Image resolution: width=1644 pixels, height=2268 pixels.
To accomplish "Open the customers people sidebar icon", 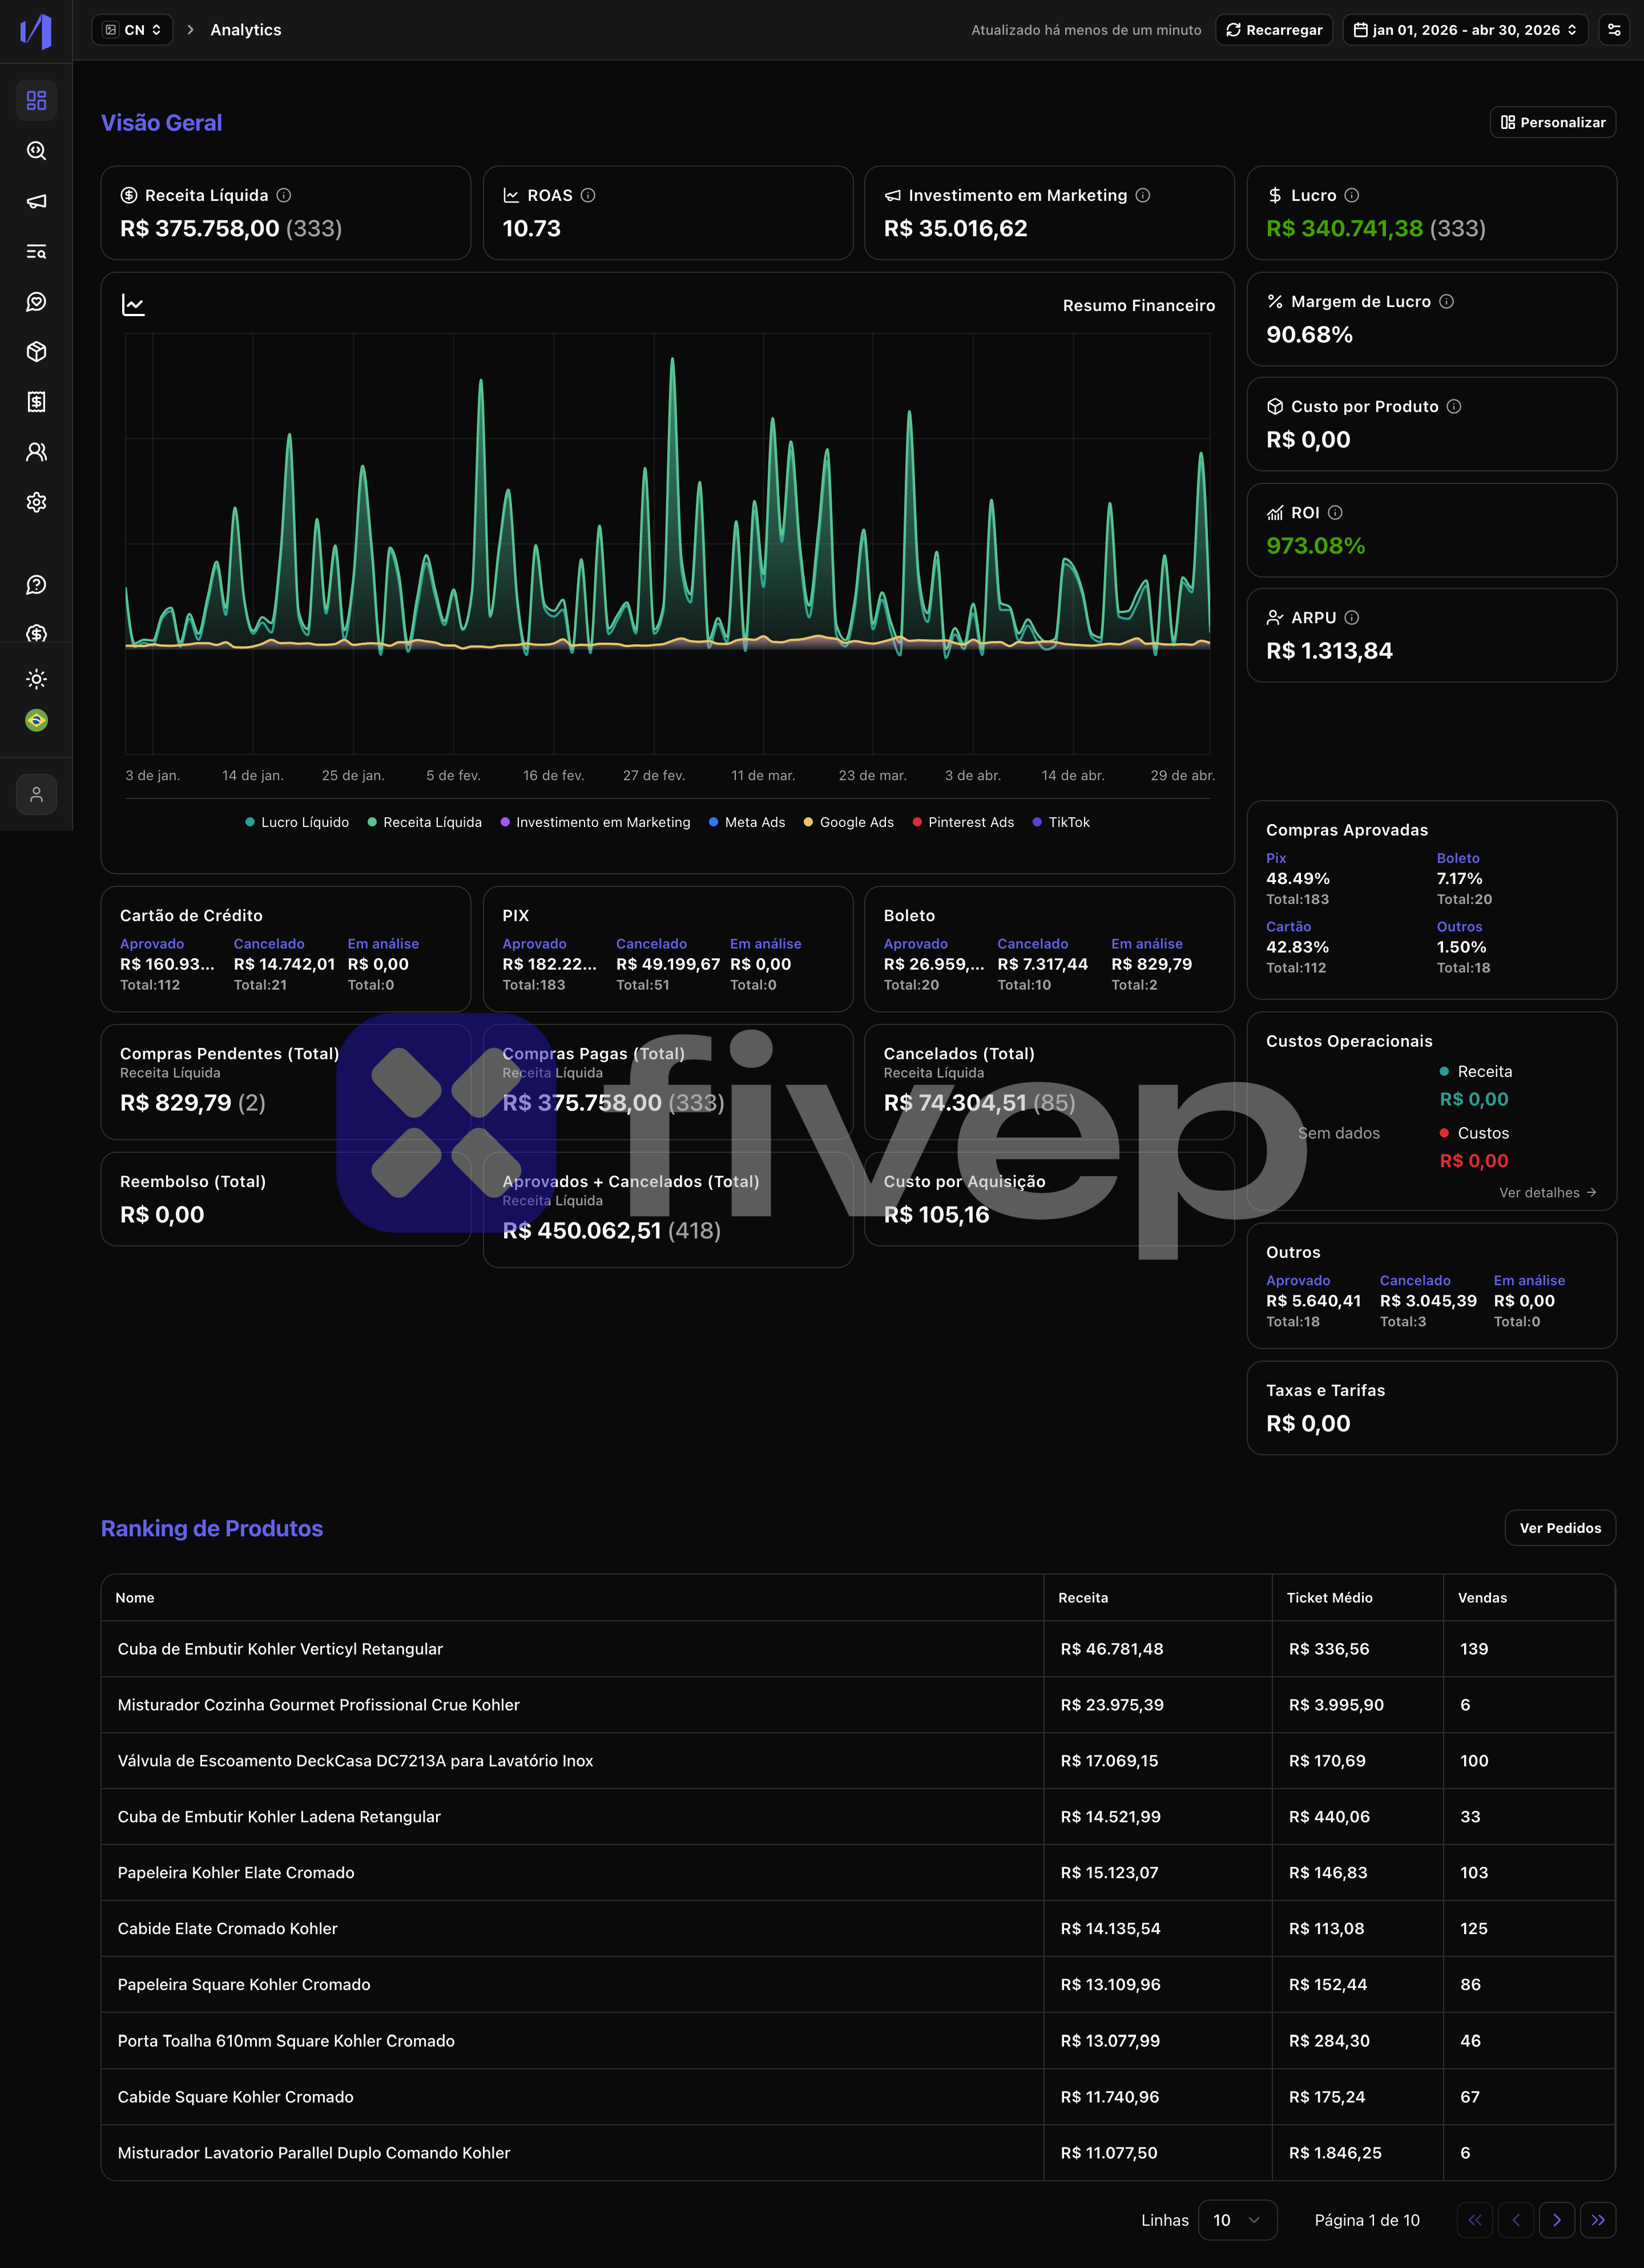I will pyautogui.click(x=36, y=452).
